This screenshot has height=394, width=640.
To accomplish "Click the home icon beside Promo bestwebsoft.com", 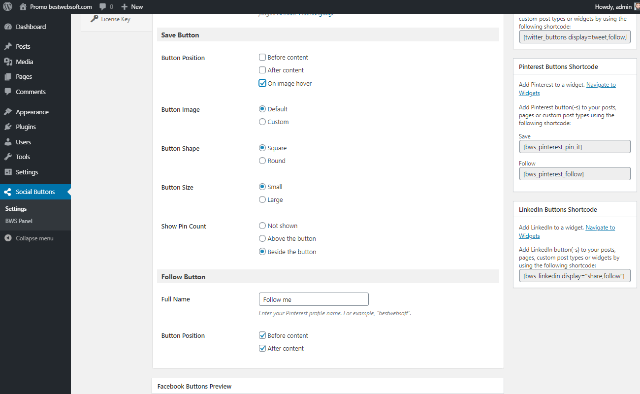I will tap(23, 7).
